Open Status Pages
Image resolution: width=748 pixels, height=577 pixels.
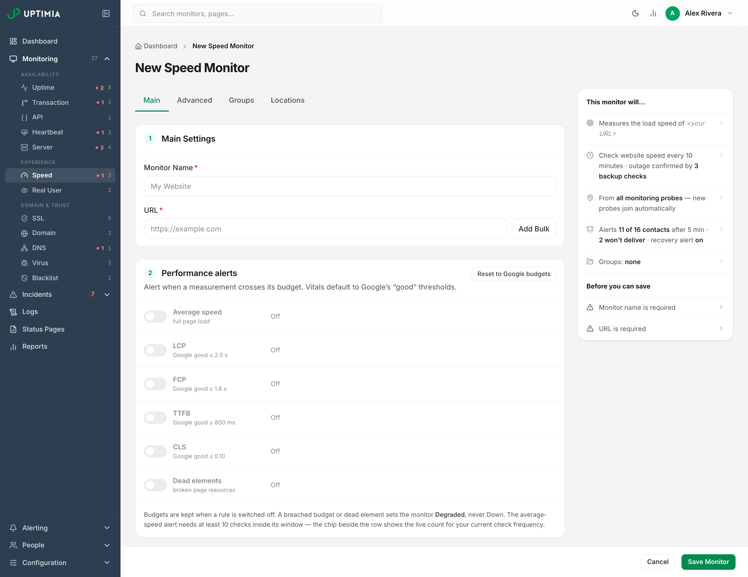pos(60,329)
